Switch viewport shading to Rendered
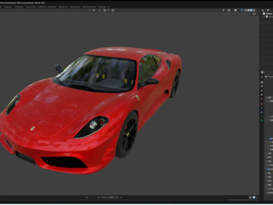The width and height of the screenshot is (273, 205). pos(254,10)
